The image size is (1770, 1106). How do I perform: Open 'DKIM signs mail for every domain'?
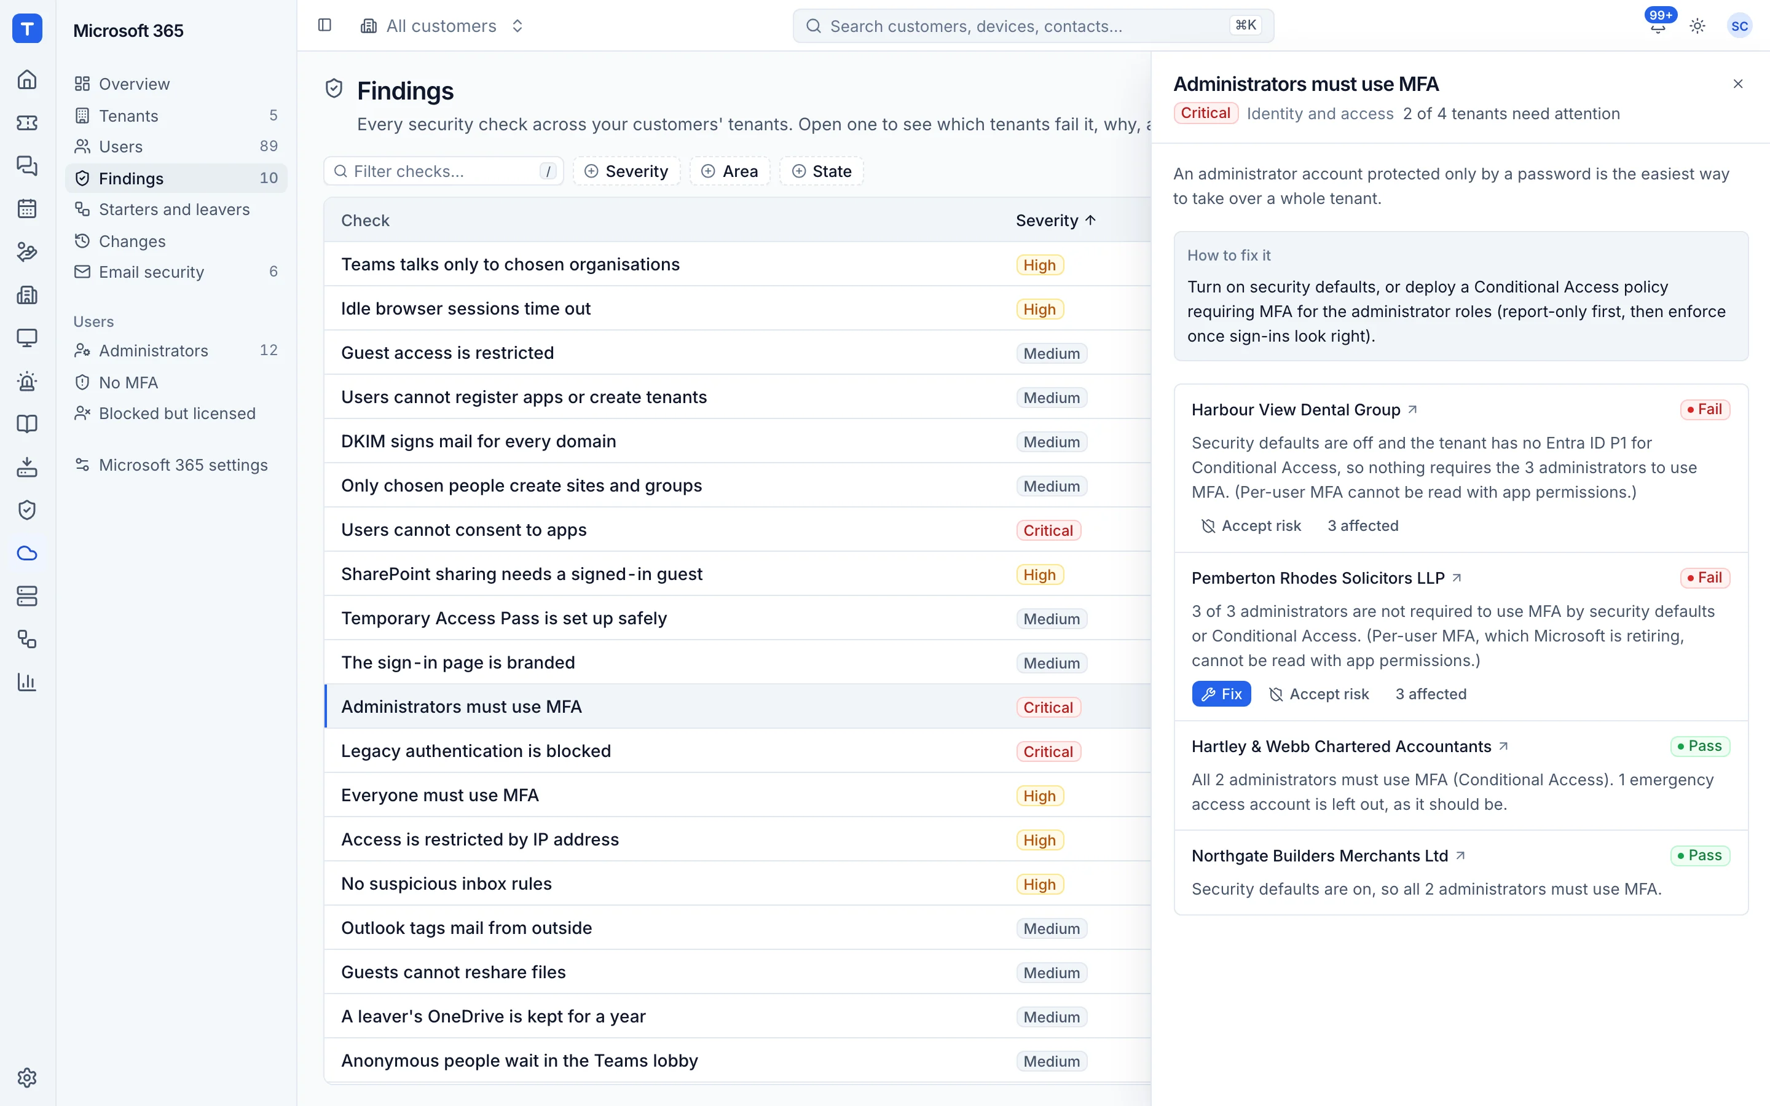(x=737, y=441)
